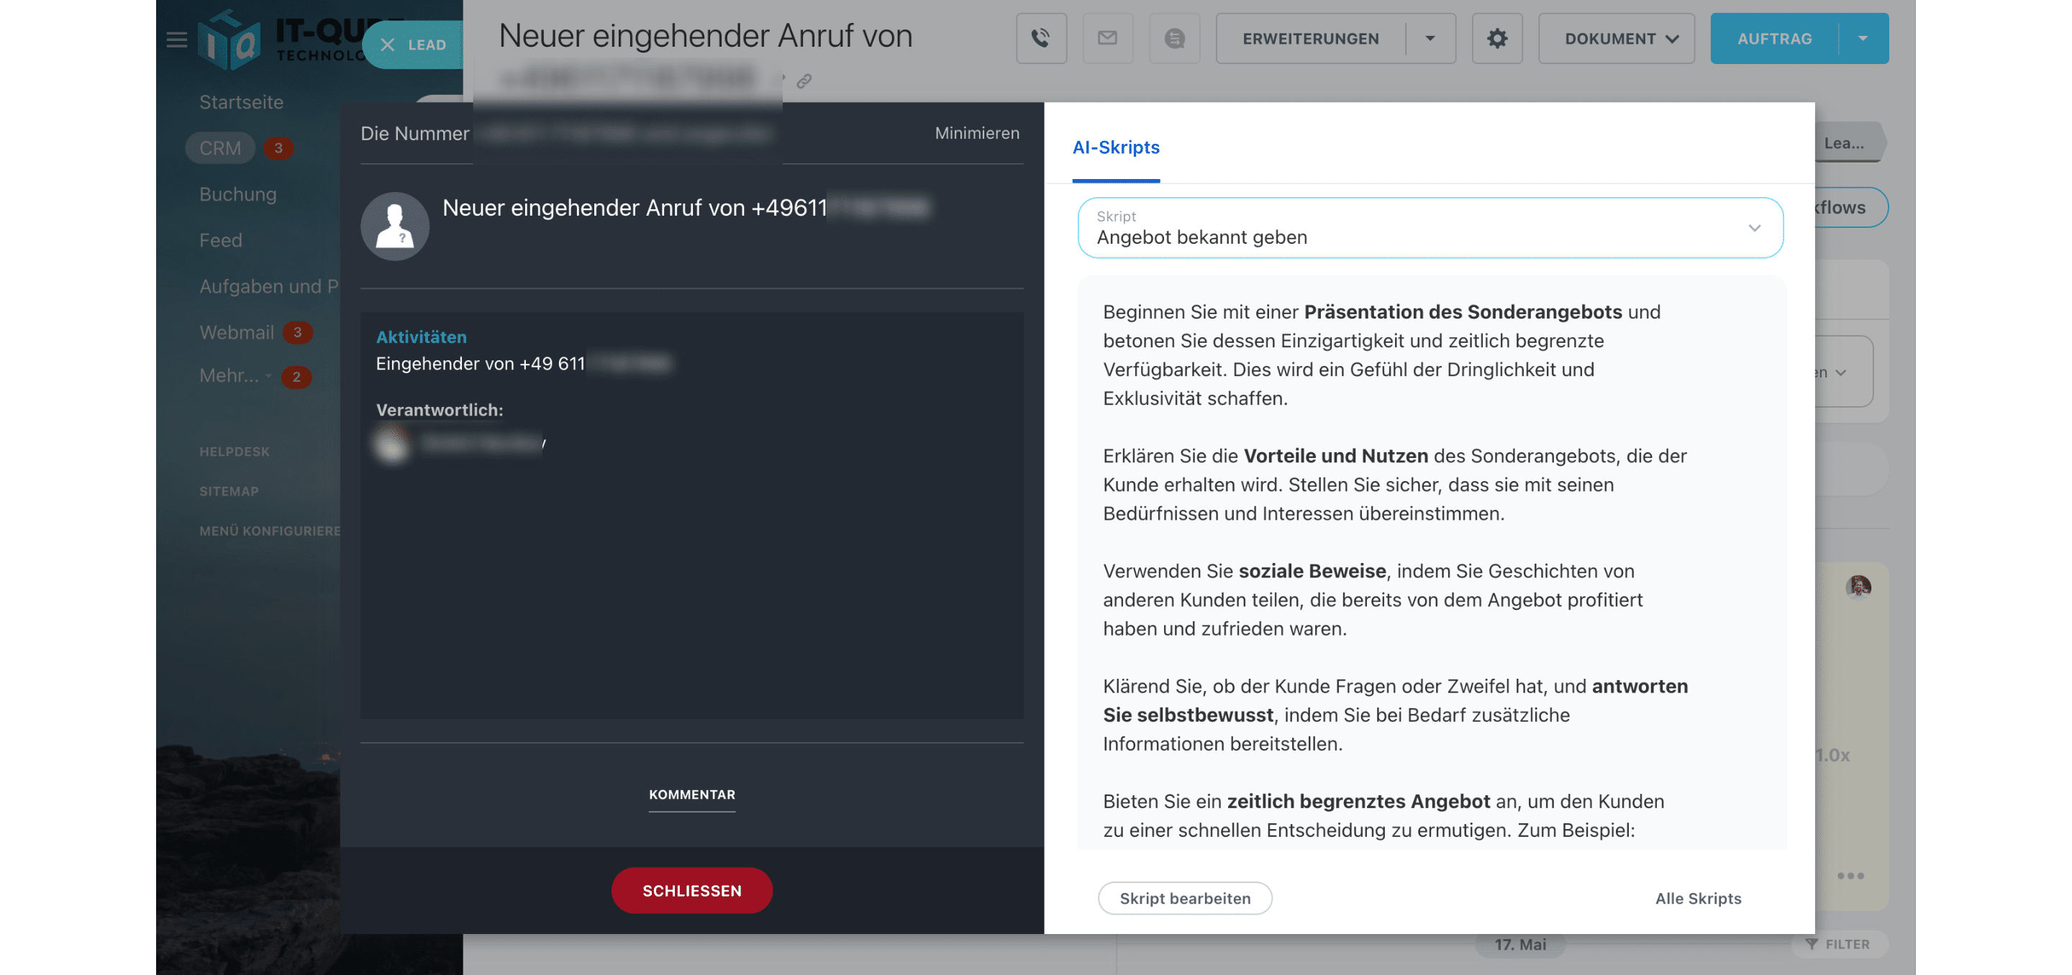Image resolution: width=2072 pixels, height=975 pixels.
Task: Click the IT-Quest cube logo
Action: click(x=230, y=40)
